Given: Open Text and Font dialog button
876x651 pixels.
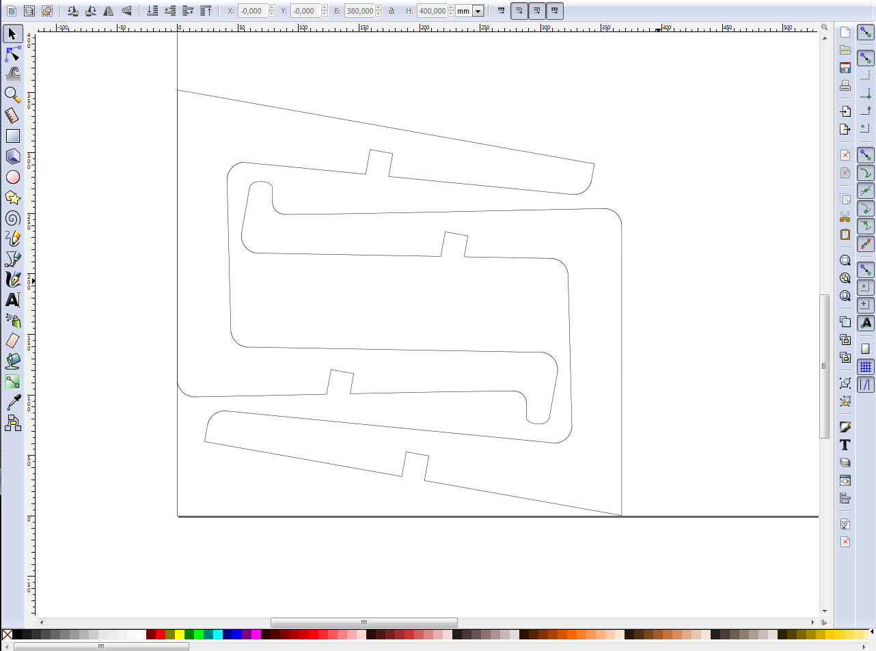Looking at the screenshot, I should pyautogui.click(x=845, y=445).
